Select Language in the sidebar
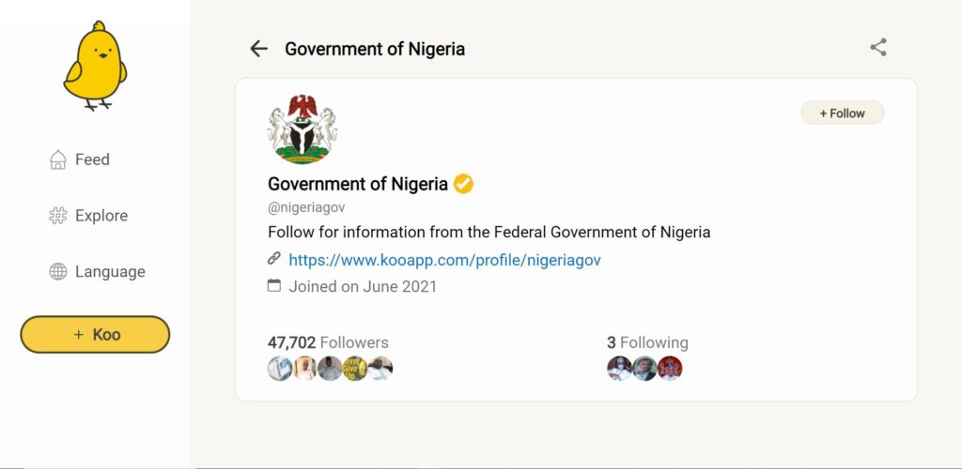 click(111, 272)
